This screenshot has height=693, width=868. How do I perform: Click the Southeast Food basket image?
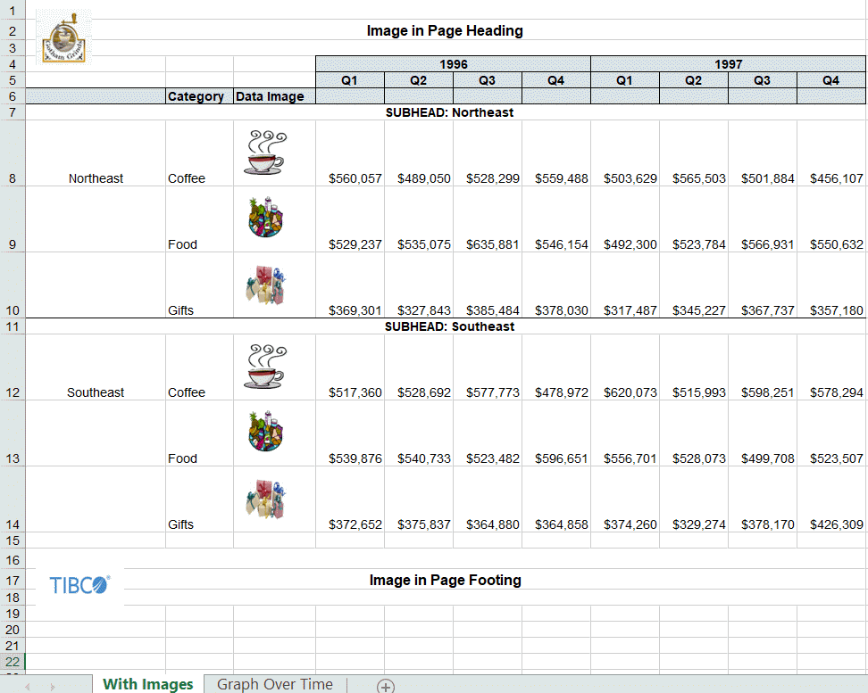(x=266, y=431)
